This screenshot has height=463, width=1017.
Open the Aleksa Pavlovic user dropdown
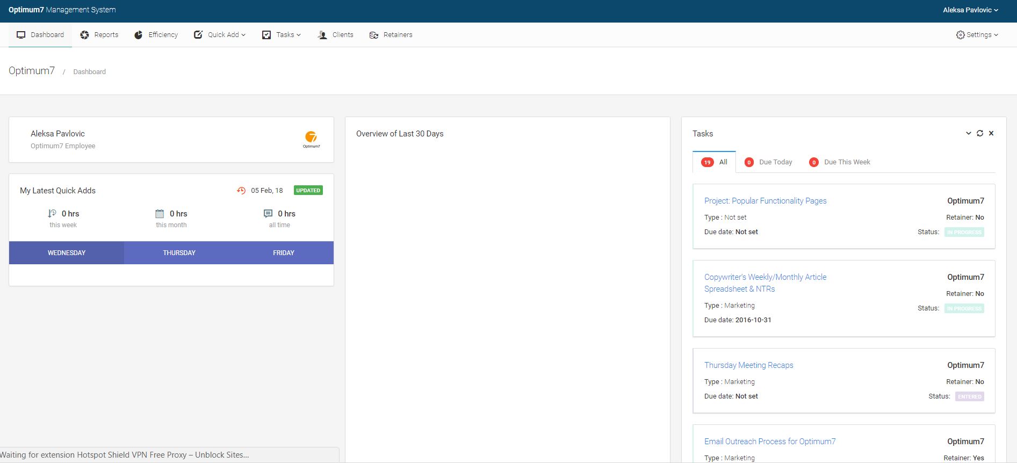(x=970, y=10)
